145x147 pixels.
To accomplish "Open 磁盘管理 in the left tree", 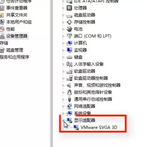I will [15, 50].
